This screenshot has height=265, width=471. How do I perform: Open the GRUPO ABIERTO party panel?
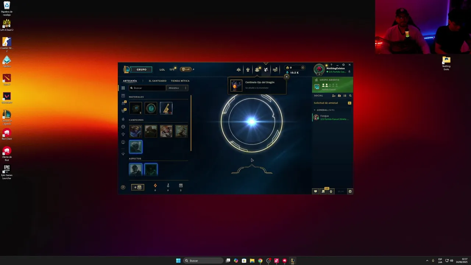[x=333, y=85]
